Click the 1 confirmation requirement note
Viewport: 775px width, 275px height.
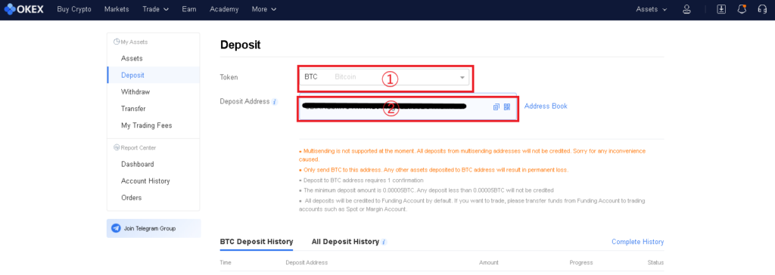[361, 181]
